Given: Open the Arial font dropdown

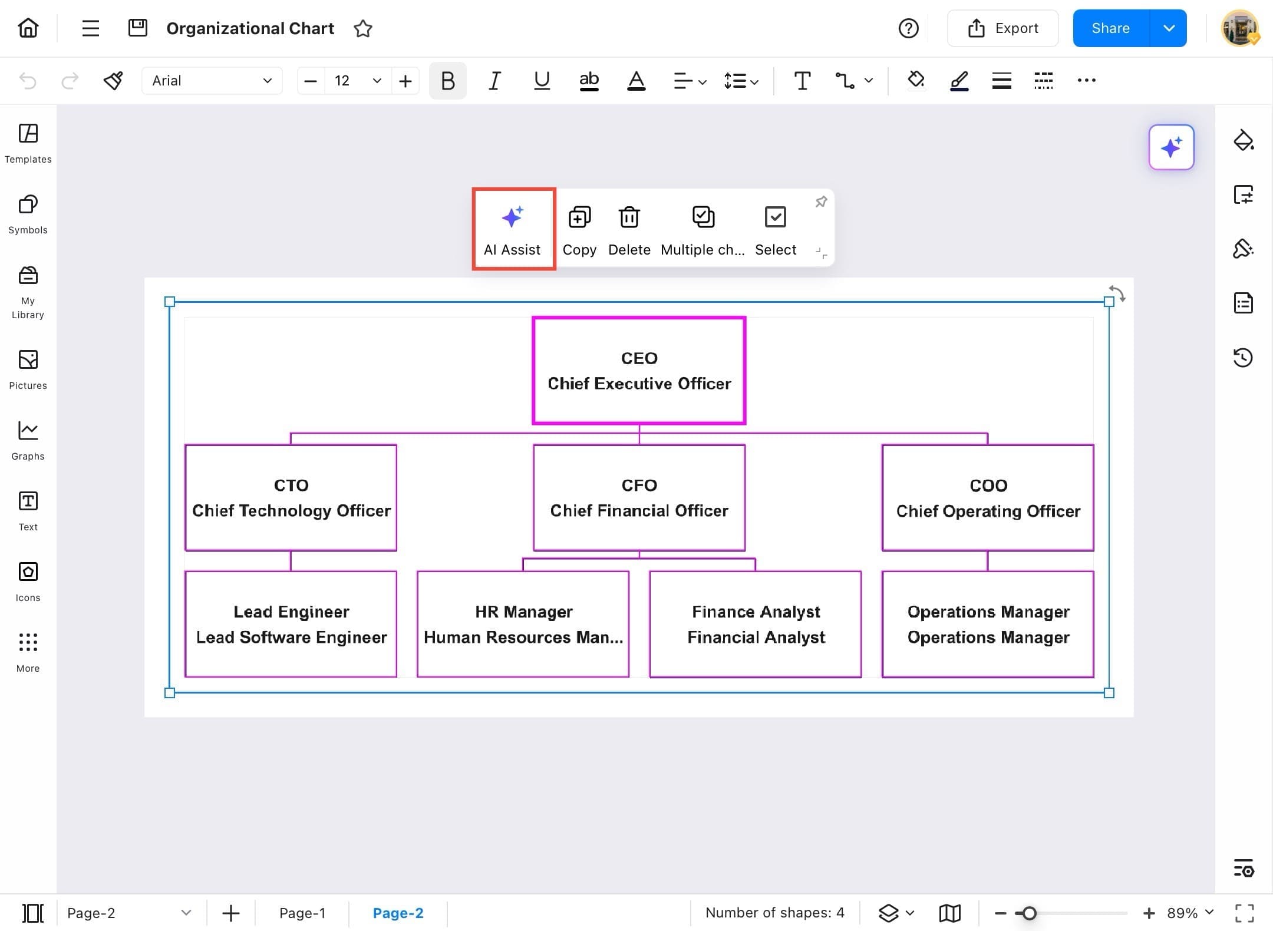Looking at the screenshot, I should pyautogui.click(x=212, y=81).
